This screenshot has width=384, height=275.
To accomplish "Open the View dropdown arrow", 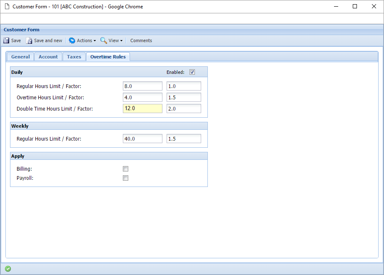I will coord(121,41).
